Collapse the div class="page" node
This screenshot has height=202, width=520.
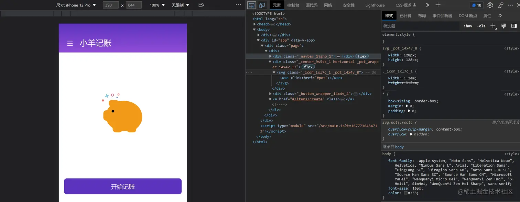[x=262, y=46]
